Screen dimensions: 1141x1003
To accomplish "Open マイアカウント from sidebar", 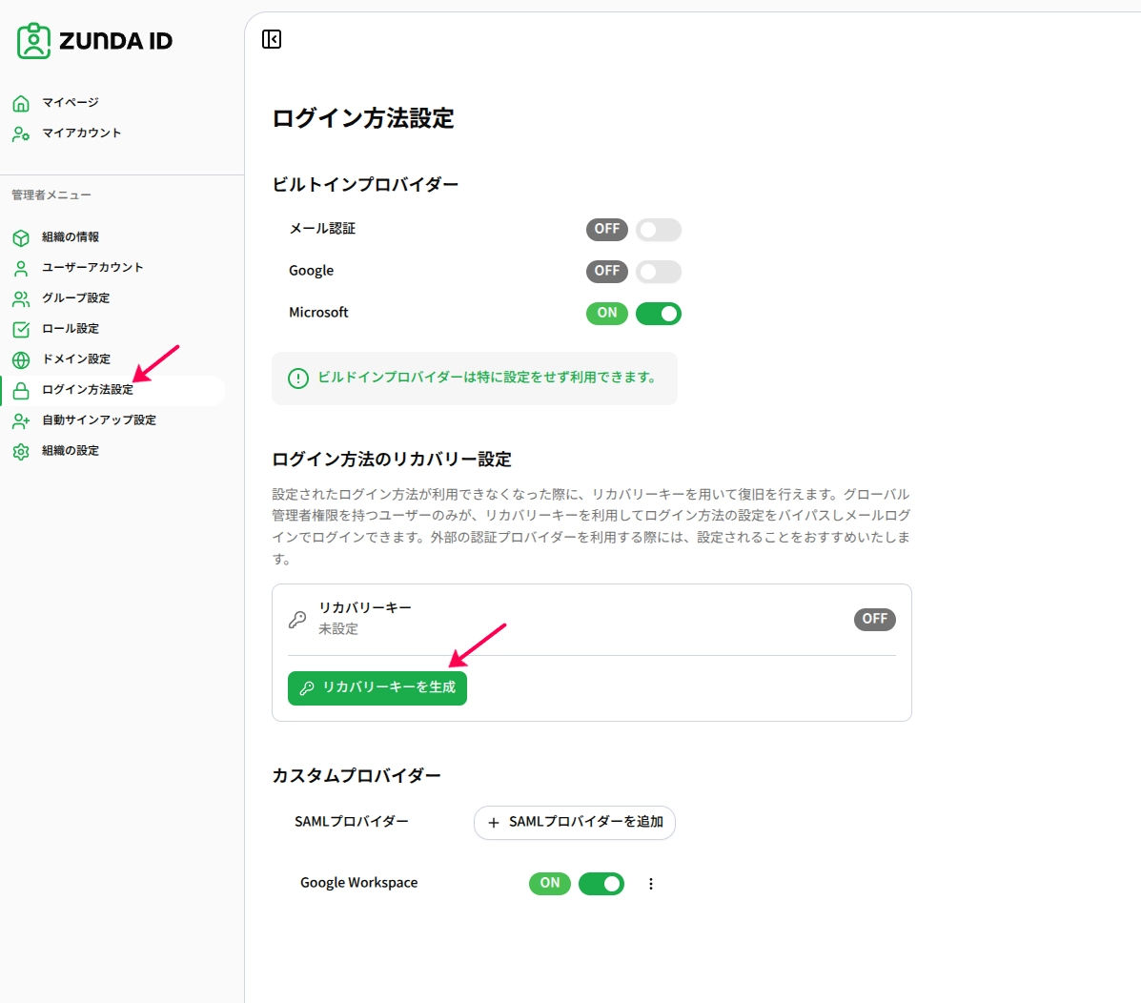I will pyautogui.click(x=82, y=133).
